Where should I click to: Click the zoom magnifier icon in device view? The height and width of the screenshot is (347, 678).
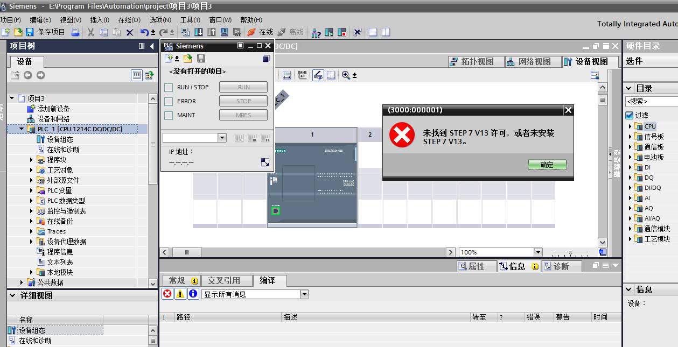tap(346, 75)
